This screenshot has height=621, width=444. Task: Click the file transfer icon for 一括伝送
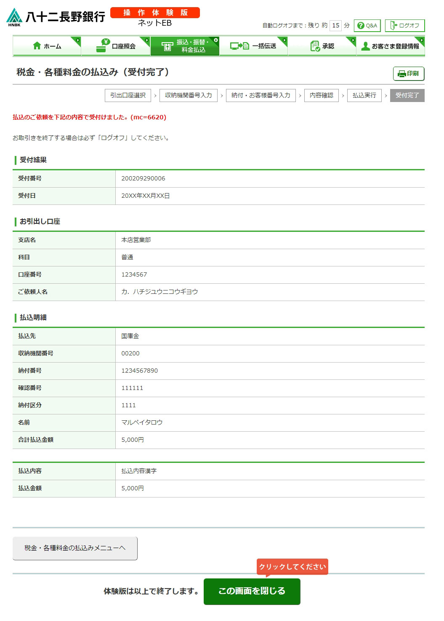coord(239,46)
